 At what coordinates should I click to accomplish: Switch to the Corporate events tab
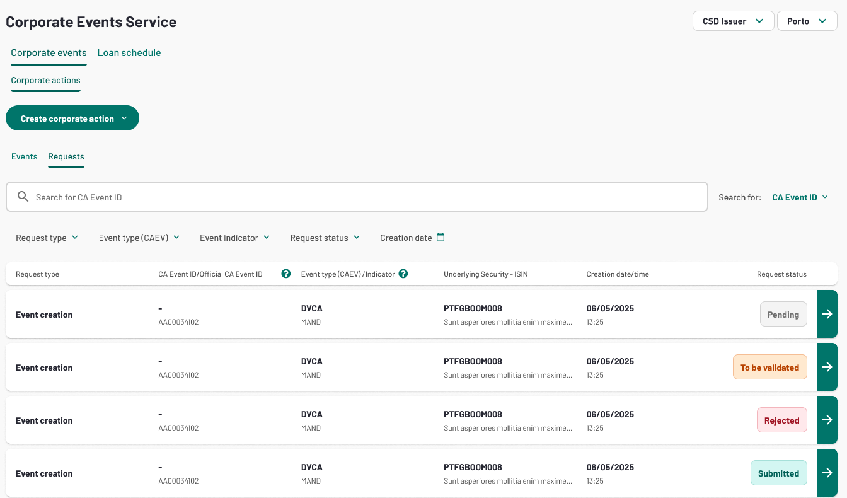point(49,53)
